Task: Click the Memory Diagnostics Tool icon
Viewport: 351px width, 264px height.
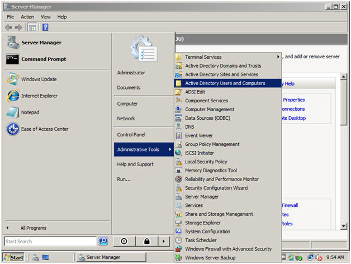Action: [x=178, y=171]
